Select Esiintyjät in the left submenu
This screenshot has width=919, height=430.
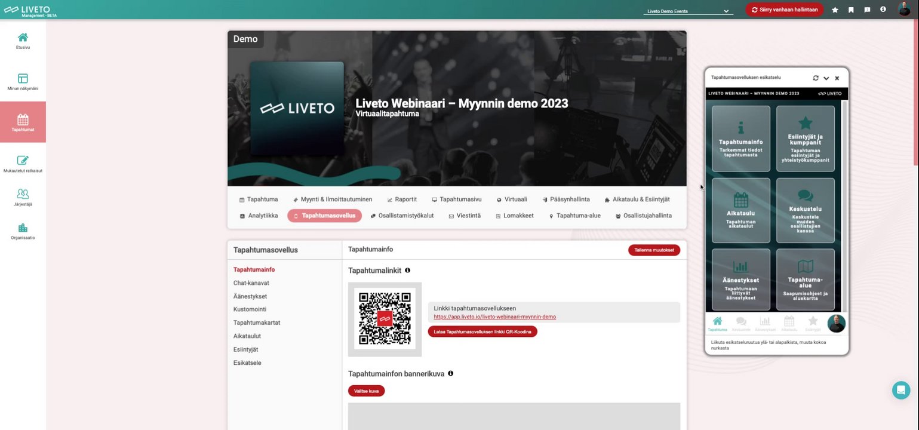[246, 349]
